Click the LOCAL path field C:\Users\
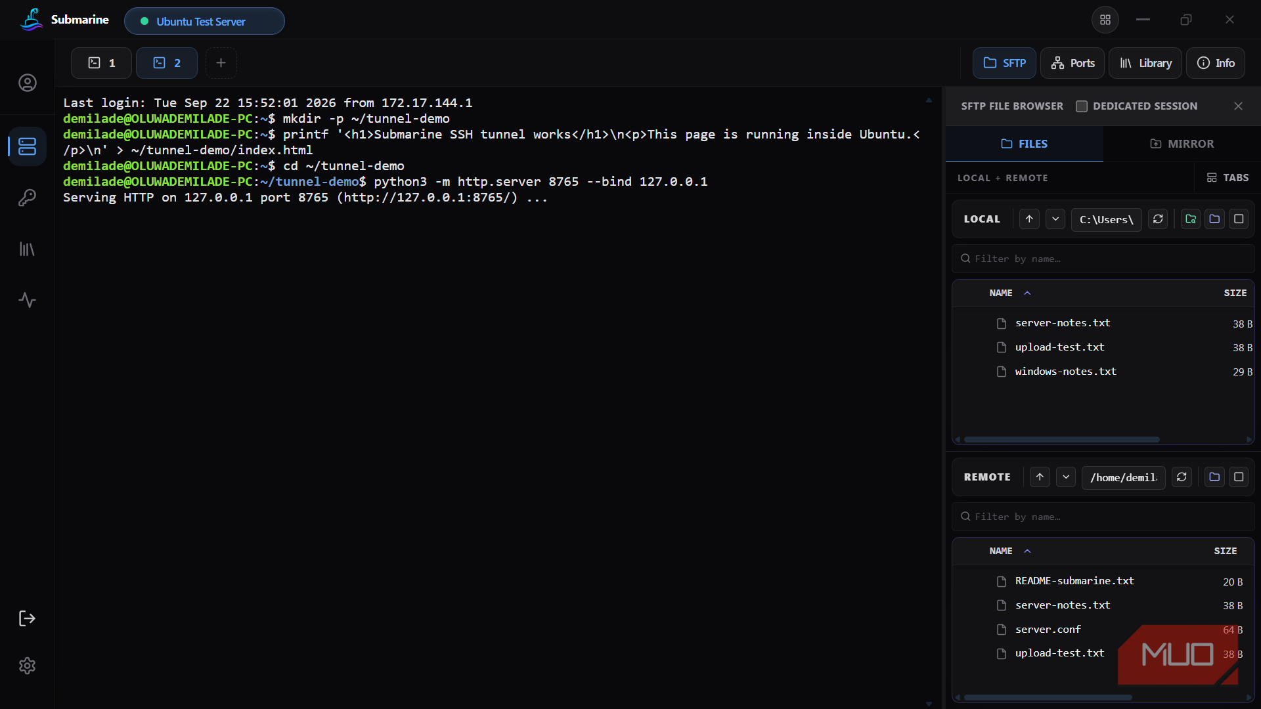The width and height of the screenshot is (1261, 709). (1107, 219)
